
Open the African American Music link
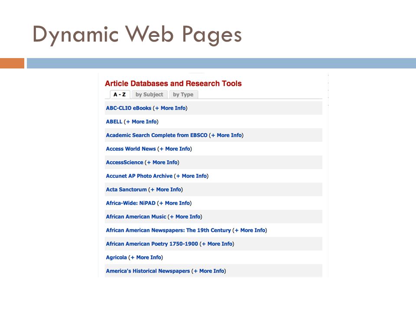[136, 217]
